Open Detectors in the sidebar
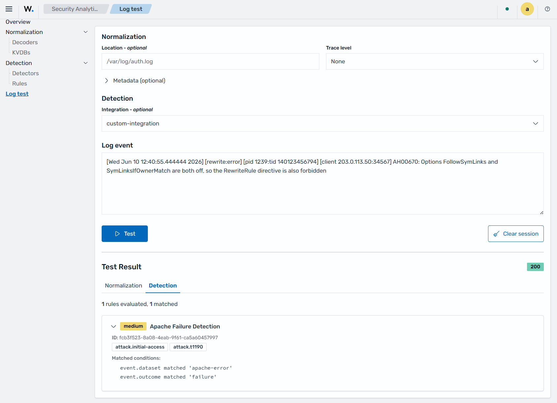 click(25, 73)
